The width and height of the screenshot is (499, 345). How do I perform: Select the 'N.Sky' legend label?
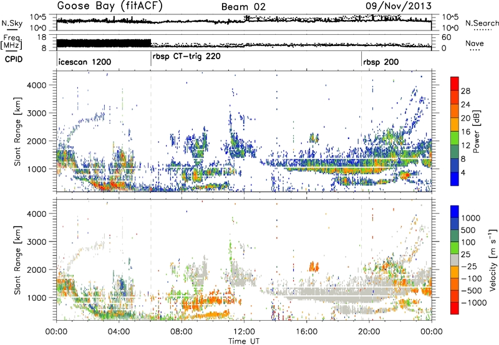[x=12, y=23]
